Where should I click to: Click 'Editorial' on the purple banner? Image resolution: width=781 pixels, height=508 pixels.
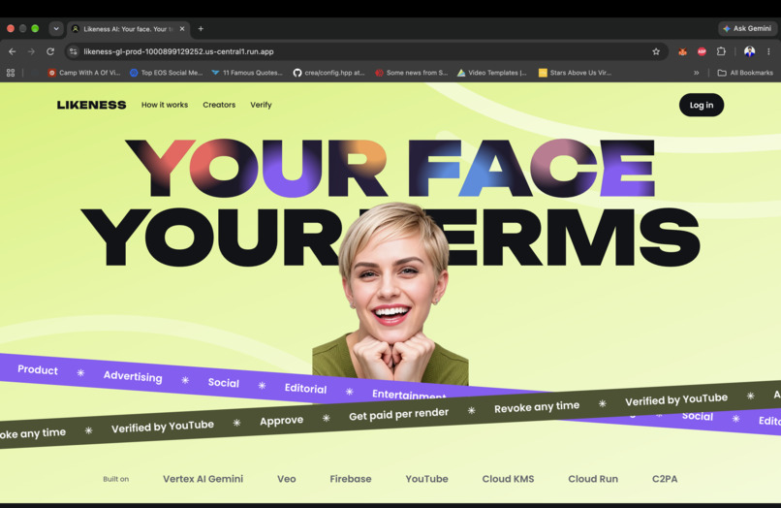[x=305, y=389]
